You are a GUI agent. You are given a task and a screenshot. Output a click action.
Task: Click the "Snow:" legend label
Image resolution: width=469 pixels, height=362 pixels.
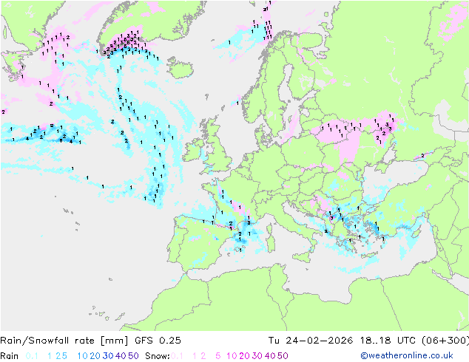click(158, 356)
